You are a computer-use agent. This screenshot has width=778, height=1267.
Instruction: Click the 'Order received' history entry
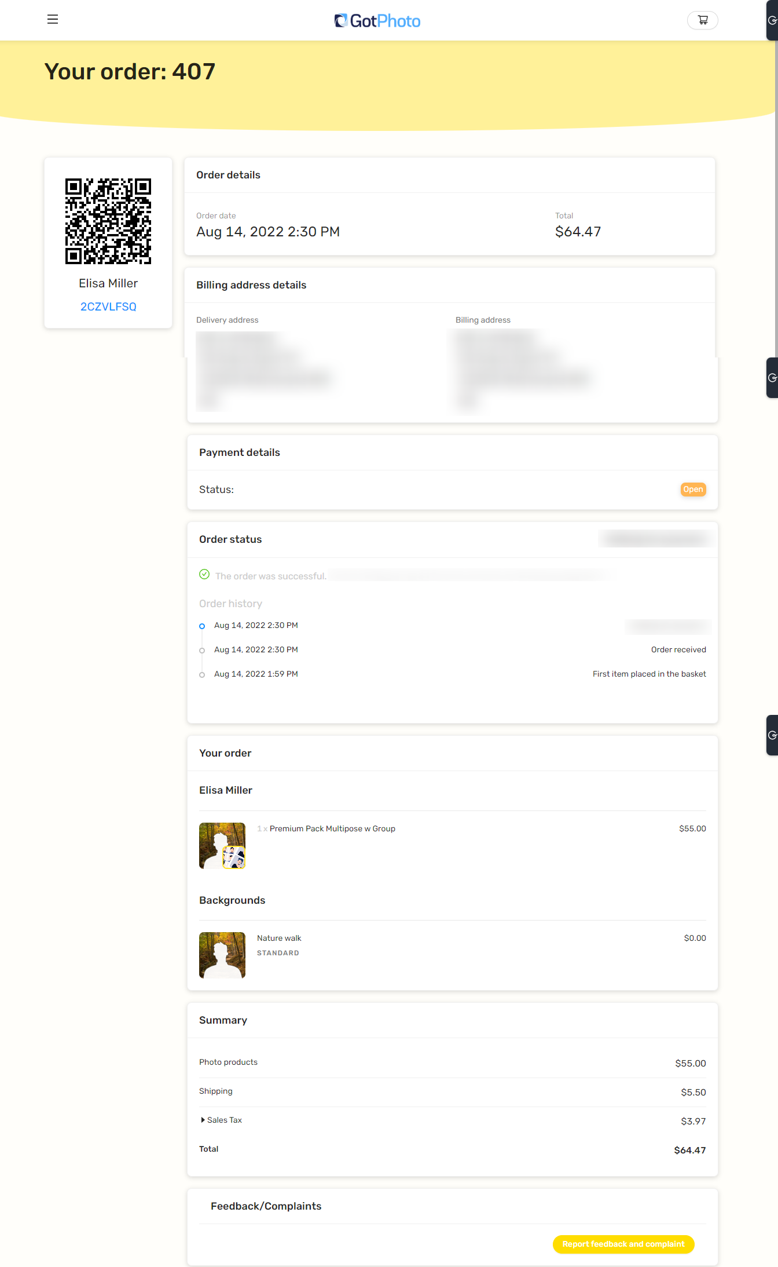click(678, 649)
